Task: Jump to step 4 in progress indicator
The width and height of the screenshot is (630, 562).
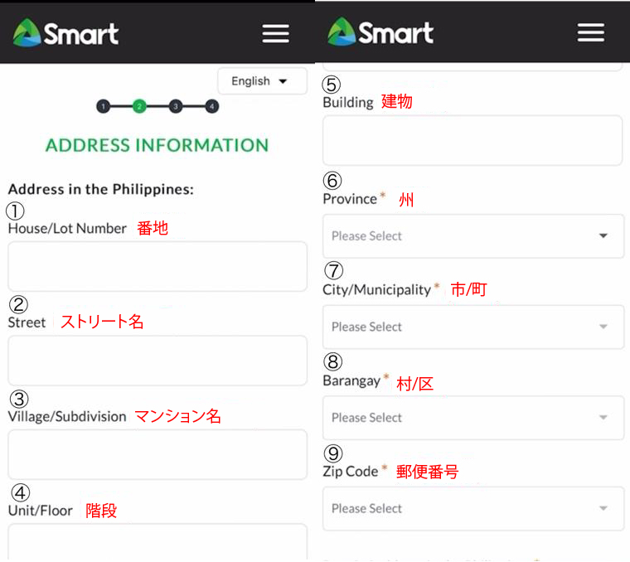Action: tap(212, 106)
